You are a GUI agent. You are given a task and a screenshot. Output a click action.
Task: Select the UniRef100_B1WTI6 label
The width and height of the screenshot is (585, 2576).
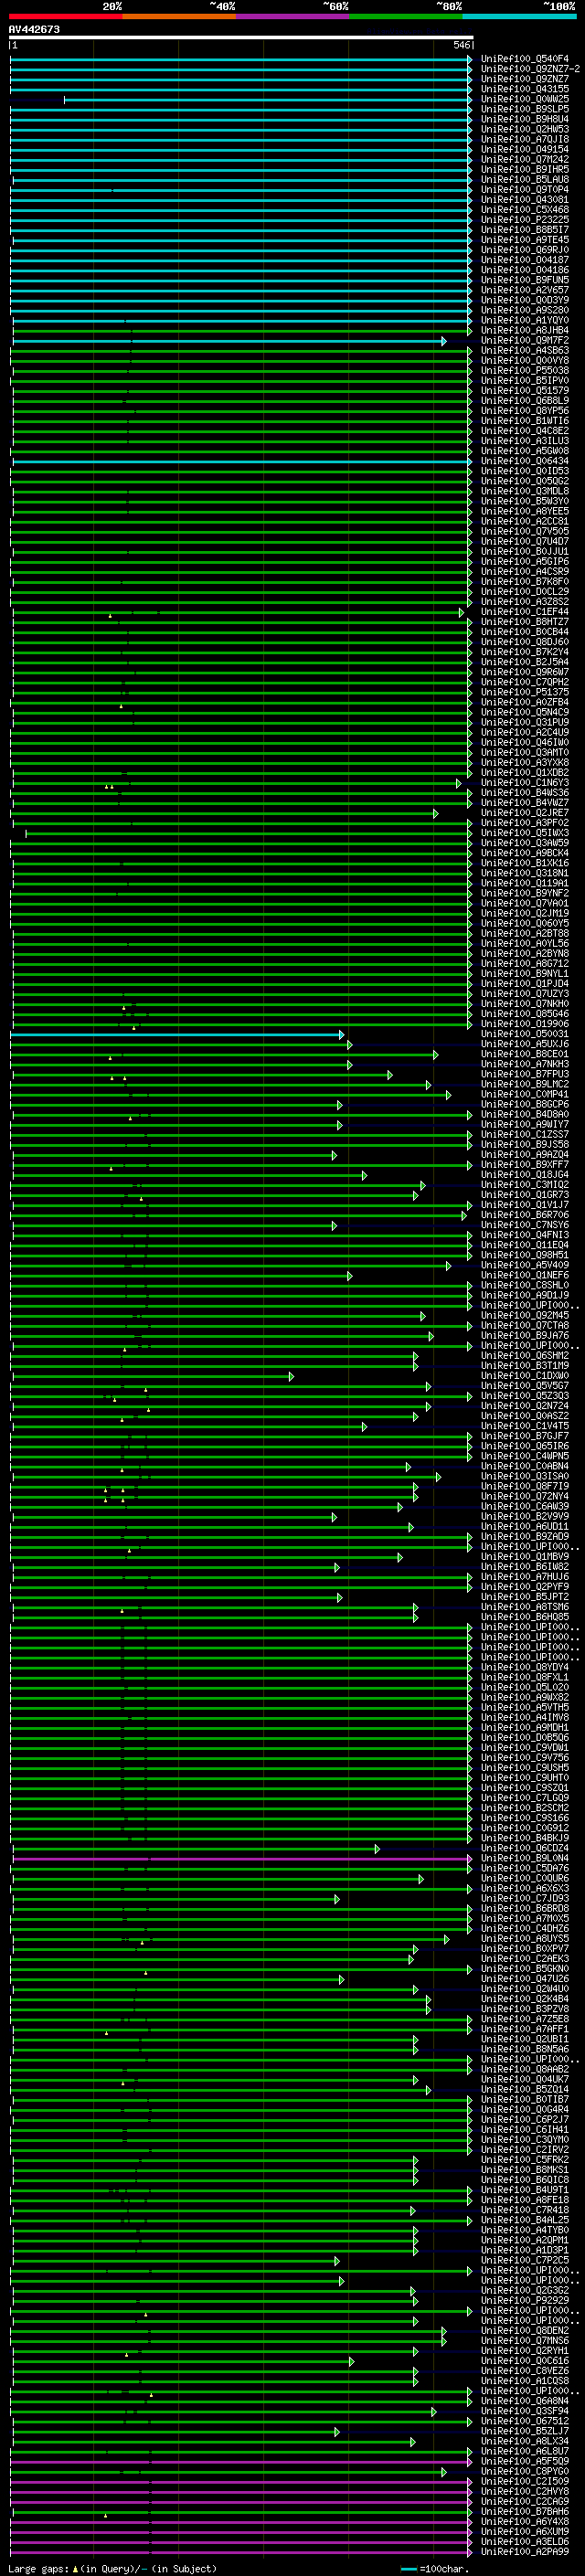coord(525,421)
